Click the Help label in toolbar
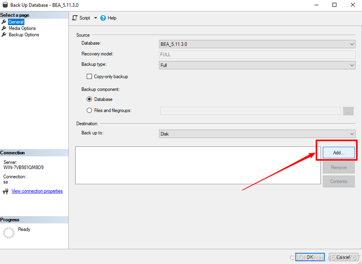Image resolution: width=362 pixels, height=264 pixels. (x=112, y=18)
